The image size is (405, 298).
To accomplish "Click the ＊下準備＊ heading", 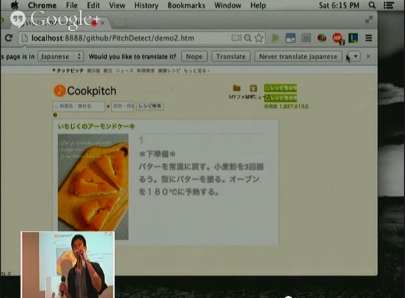I will click(x=157, y=155).
